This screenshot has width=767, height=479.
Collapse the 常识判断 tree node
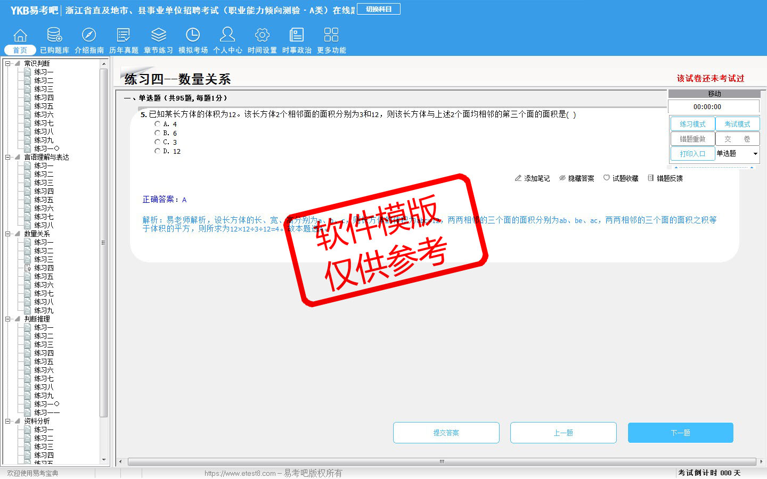8,63
